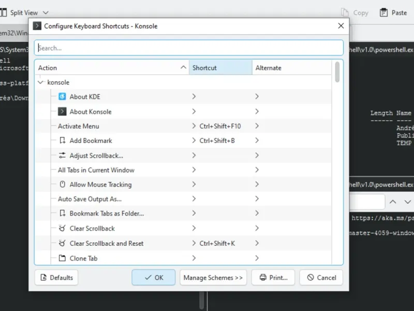Click the Ctrl+Shift+F10 shortcut value
Viewport: 414px width, 311px height.
(220, 126)
